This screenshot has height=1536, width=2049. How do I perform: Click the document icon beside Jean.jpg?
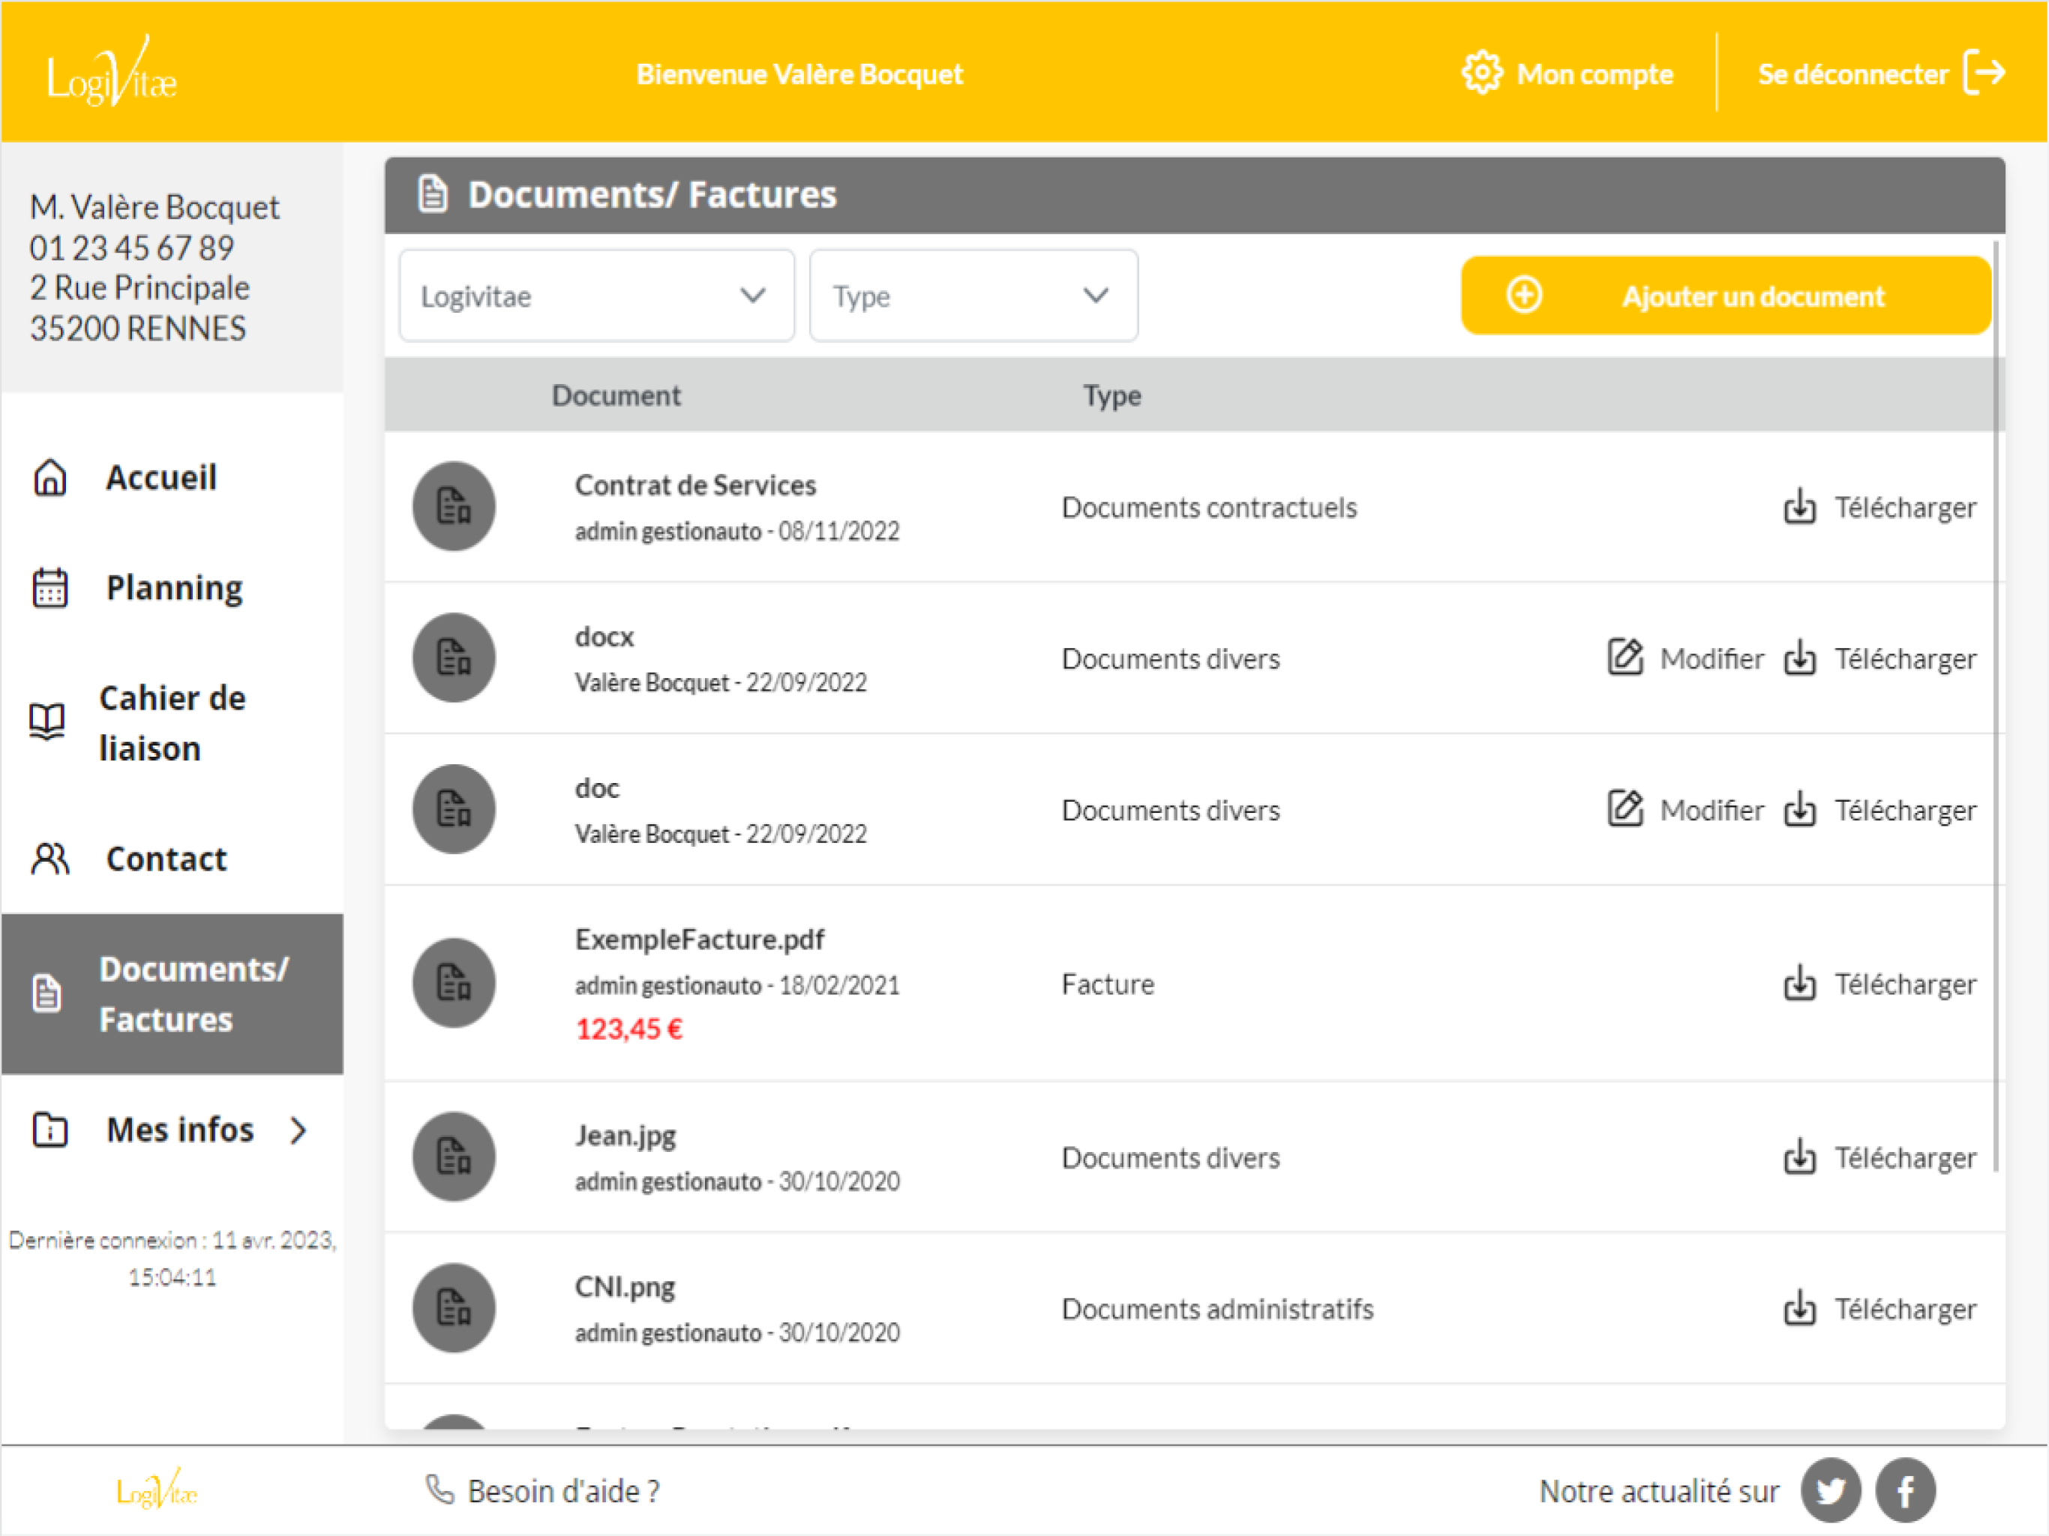coord(453,1156)
